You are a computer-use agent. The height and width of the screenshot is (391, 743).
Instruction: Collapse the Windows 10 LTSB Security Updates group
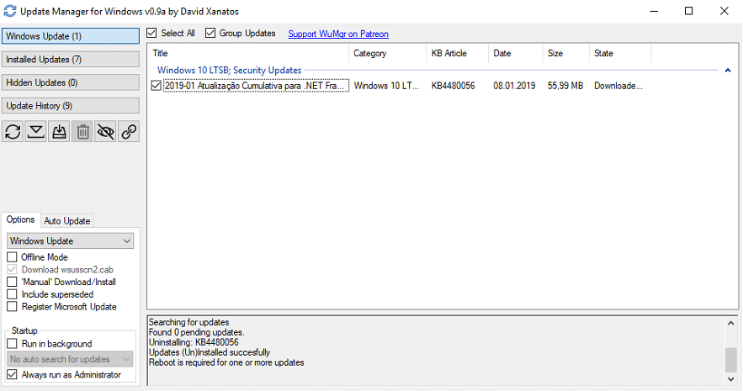tap(728, 71)
